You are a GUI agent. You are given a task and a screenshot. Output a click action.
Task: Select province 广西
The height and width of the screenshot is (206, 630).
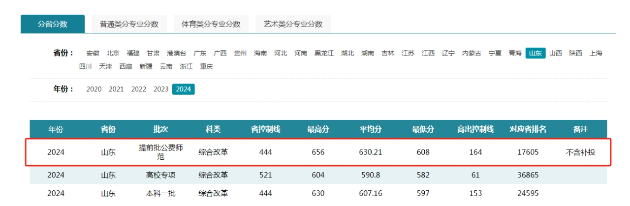220,53
